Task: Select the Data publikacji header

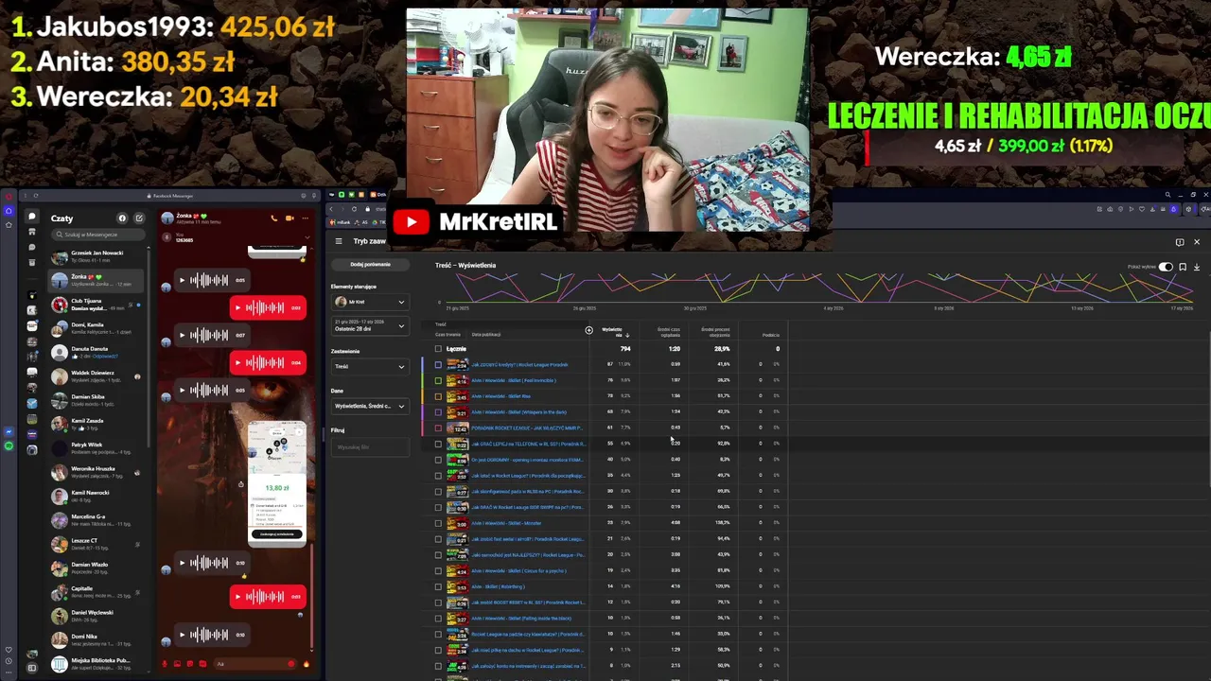Action: [x=486, y=334]
